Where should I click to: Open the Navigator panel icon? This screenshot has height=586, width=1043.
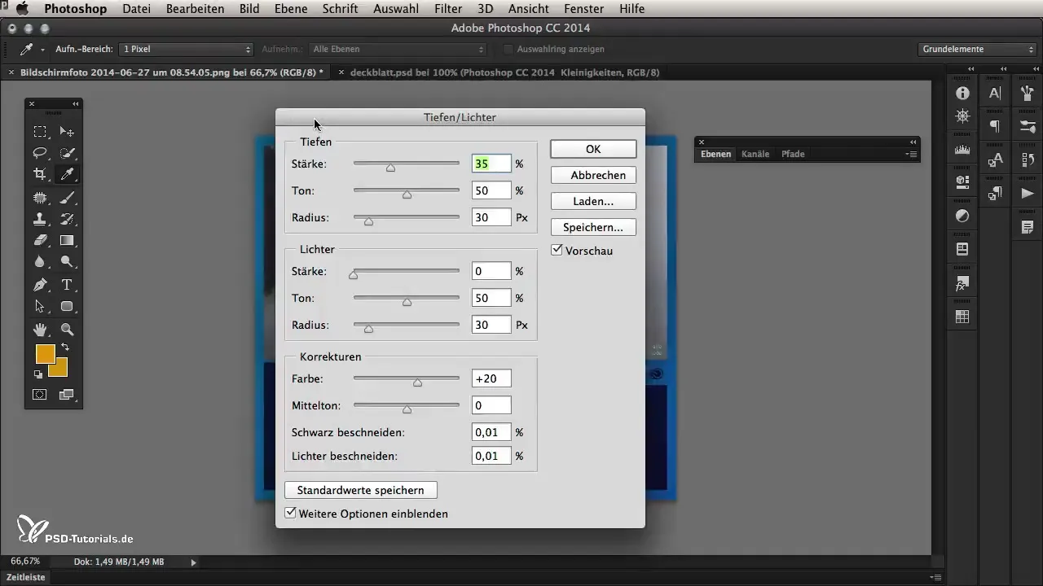(962, 116)
